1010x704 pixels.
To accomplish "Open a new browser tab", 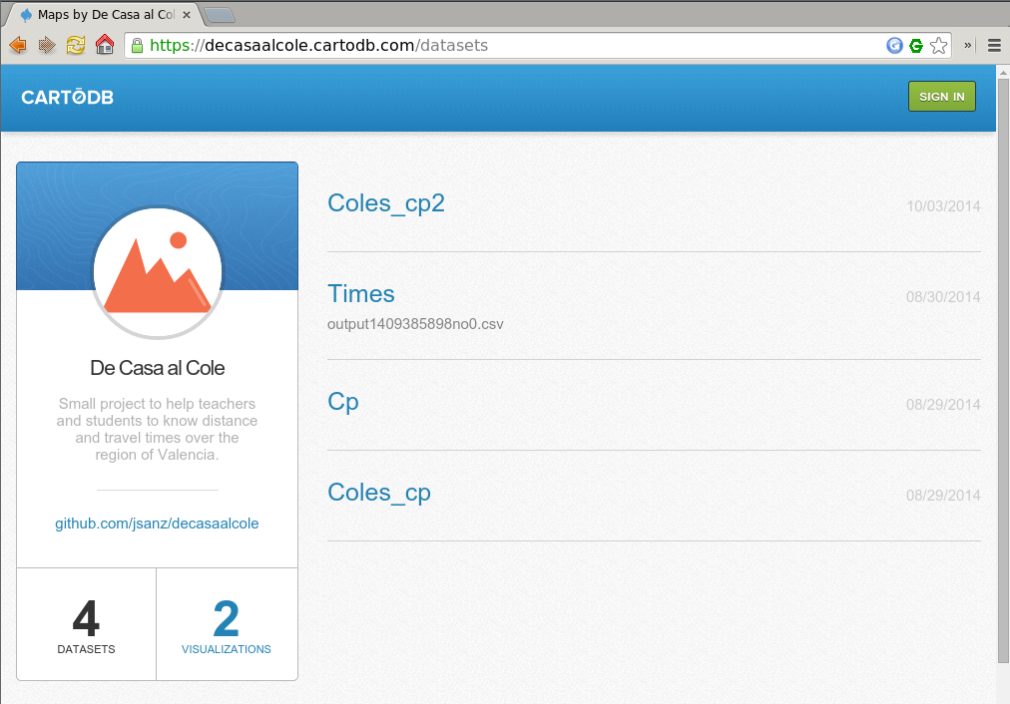I will (220, 15).
